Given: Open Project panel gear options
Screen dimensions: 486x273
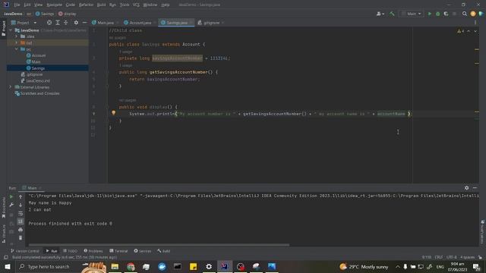Looking at the screenshot, I should pos(76,23).
